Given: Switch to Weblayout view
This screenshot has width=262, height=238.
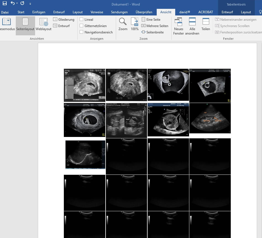Looking at the screenshot, I should click(43, 25).
